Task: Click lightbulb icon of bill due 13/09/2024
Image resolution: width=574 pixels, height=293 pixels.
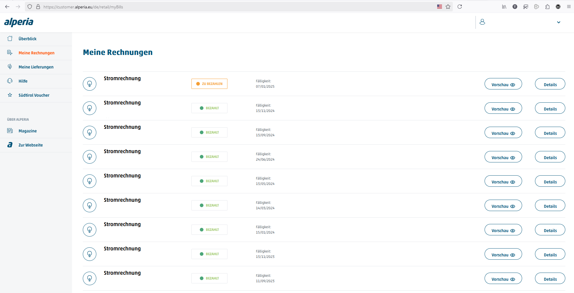Action: 89,132
